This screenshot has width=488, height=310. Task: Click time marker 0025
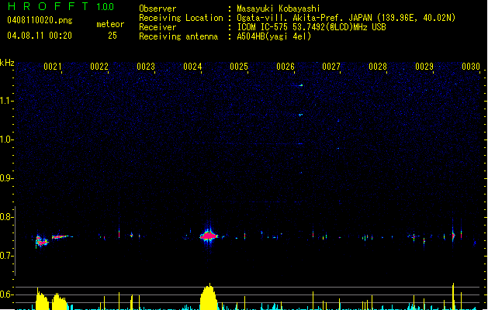[239, 67]
